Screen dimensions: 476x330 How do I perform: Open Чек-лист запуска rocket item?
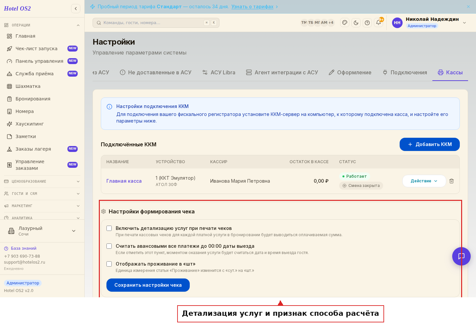pyautogui.click(x=42, y=49)
